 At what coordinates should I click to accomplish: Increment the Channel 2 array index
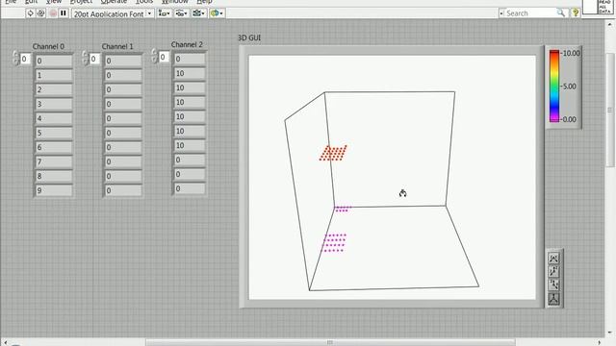coord(154,53)
